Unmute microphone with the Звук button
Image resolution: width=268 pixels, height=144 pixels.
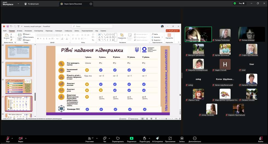pyautogui.click(x=8, y=139)
